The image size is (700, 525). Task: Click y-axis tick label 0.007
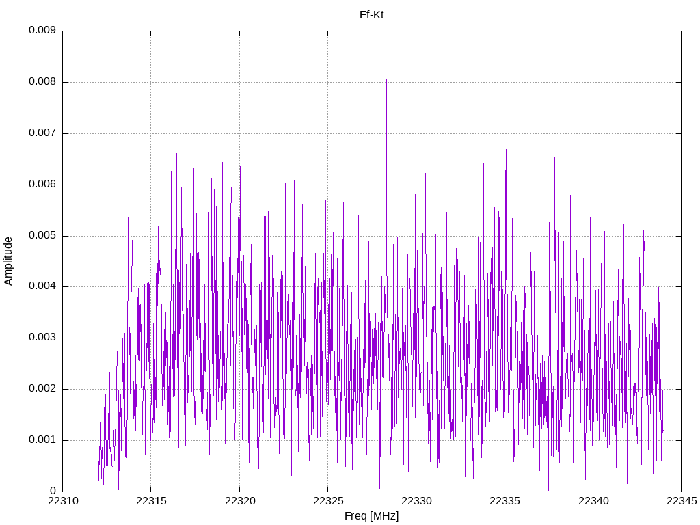coord(42,133)
